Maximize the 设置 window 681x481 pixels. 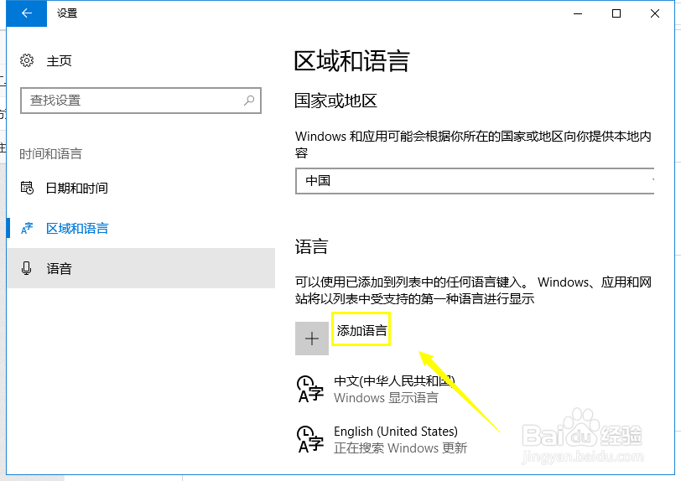(x=616, y=13)
